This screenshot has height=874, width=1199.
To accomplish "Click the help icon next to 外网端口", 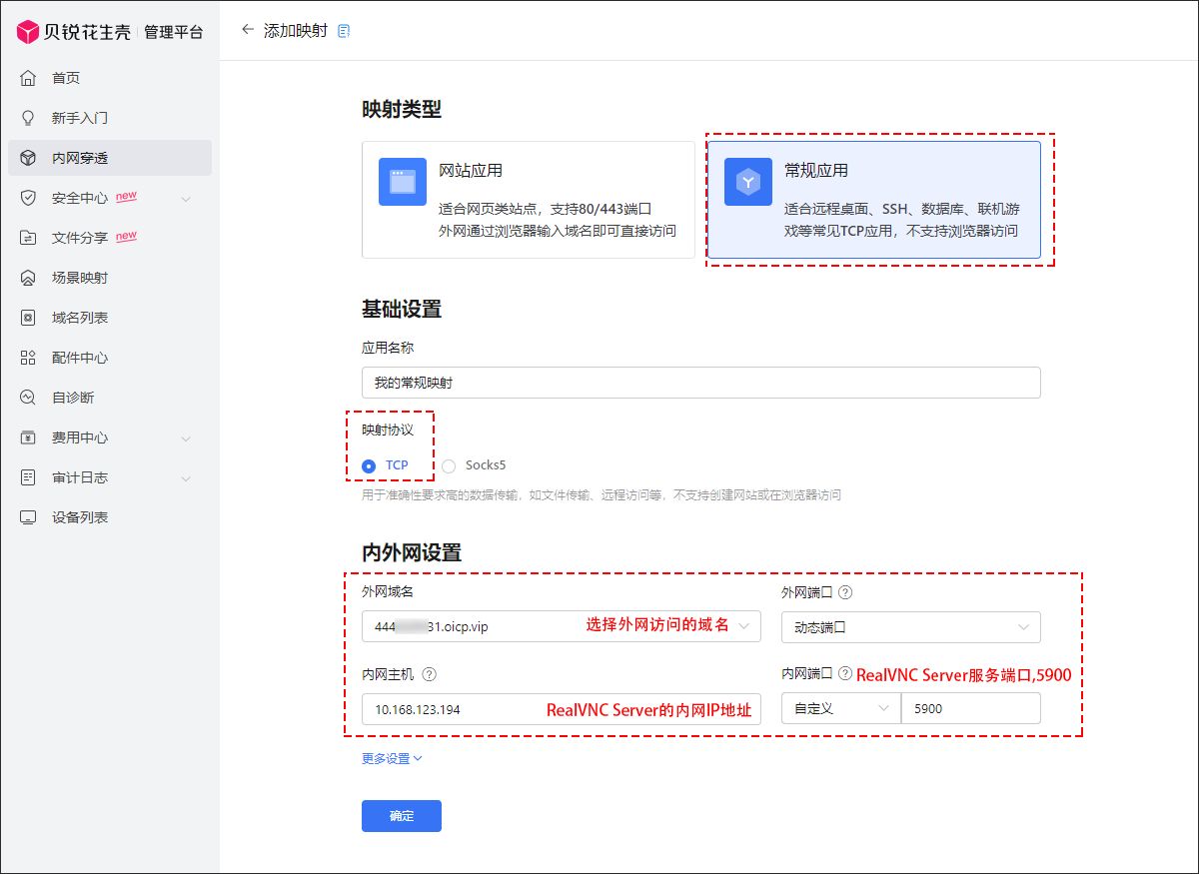I will coord(845,592).
